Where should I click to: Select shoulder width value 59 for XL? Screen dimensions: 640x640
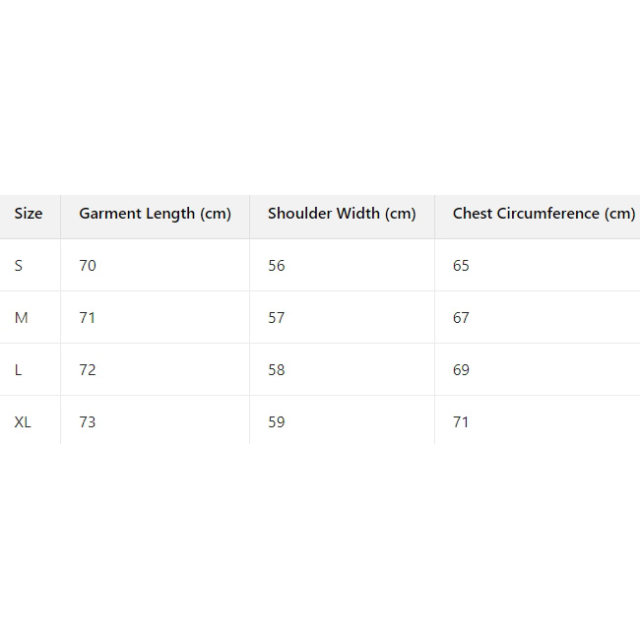[277, 422]
